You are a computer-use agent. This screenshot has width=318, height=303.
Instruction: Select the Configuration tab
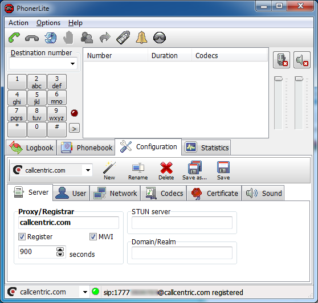148,147
